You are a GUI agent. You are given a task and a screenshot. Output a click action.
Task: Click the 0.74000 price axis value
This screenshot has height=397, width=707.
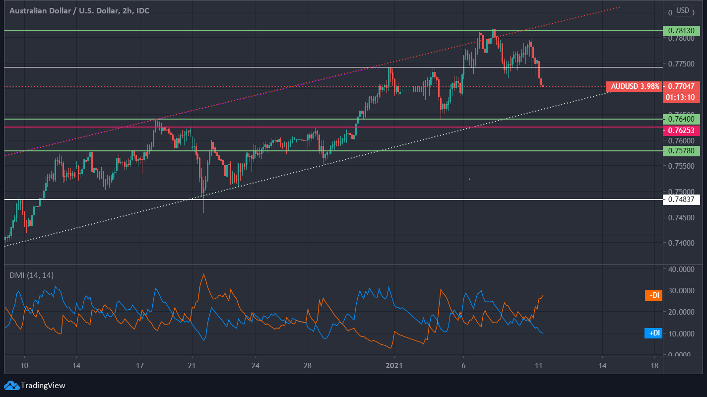681,243
